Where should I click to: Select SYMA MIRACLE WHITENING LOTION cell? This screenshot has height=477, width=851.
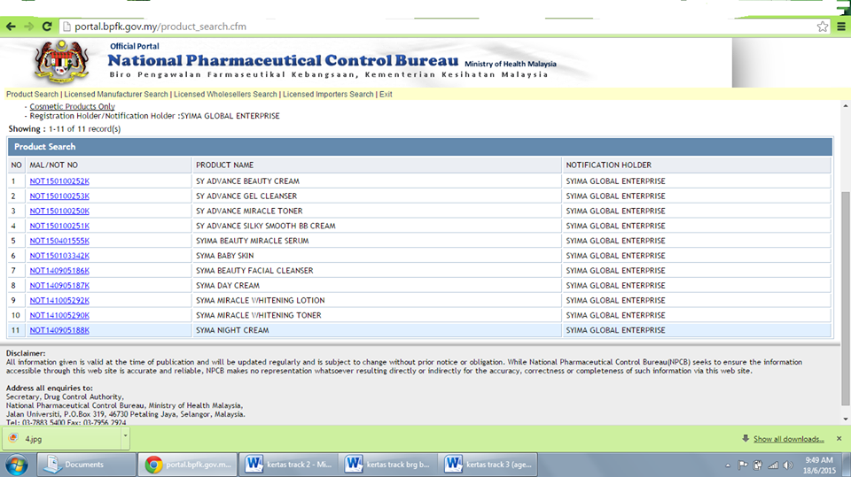[x=377, y=300]
